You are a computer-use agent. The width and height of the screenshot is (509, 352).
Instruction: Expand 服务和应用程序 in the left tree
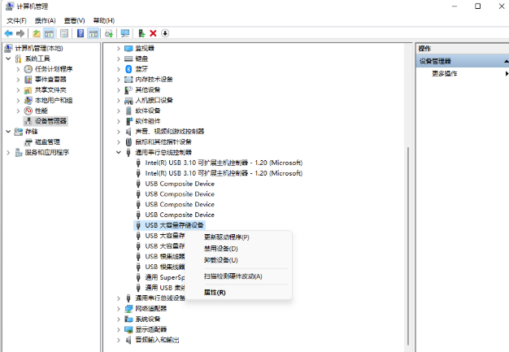click(x=9, y=152)
